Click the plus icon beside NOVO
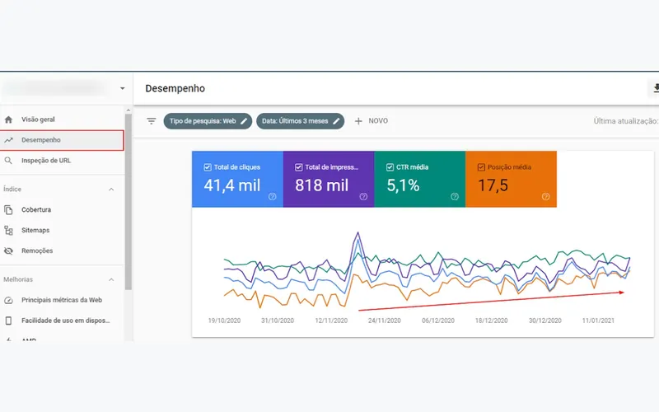This screenshot has width=659, height=412. 358,121
